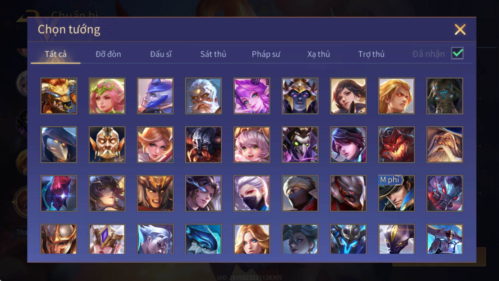Close the Chọn tướng dialog
The image size is (499, 281).
coord(460,30)
